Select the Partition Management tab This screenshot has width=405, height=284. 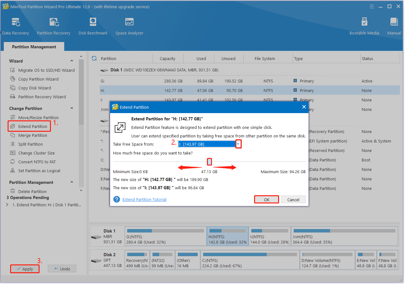(x=34, y=47)
